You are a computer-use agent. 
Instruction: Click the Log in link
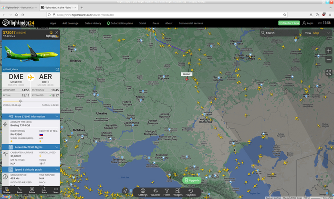coord(308,23)
